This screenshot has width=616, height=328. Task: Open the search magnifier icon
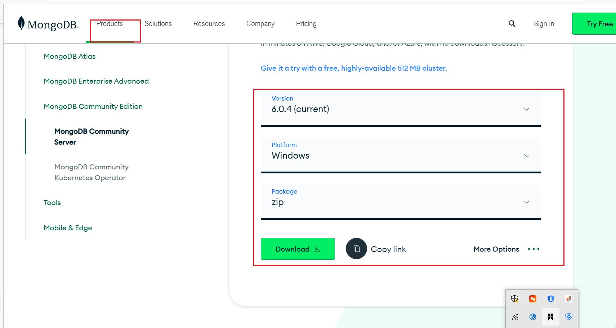coord(512,23)
